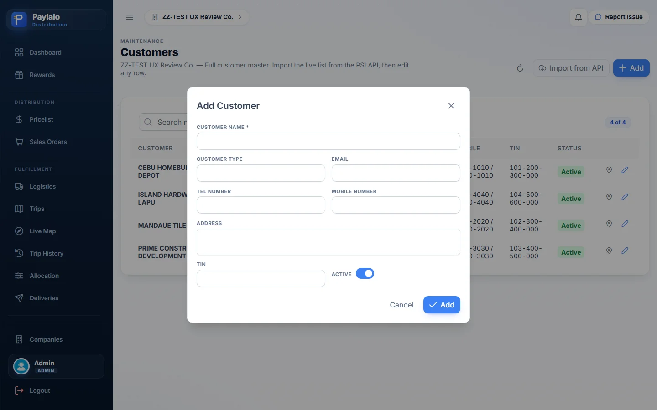
Task: Close the Add Customer dialog
Action: (451, 106)
